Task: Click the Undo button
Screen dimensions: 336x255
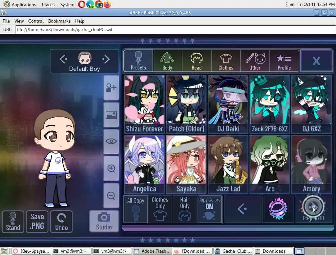Action: coord(61,222)
